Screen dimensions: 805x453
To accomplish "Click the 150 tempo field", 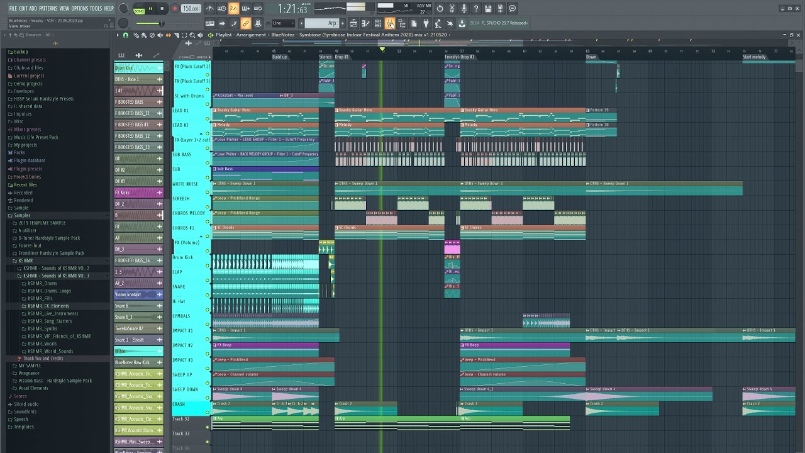I will coord(191,8).
